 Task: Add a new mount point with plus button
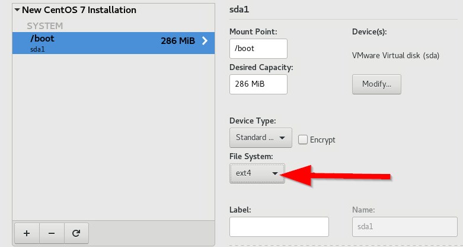(x=26, y=233)
